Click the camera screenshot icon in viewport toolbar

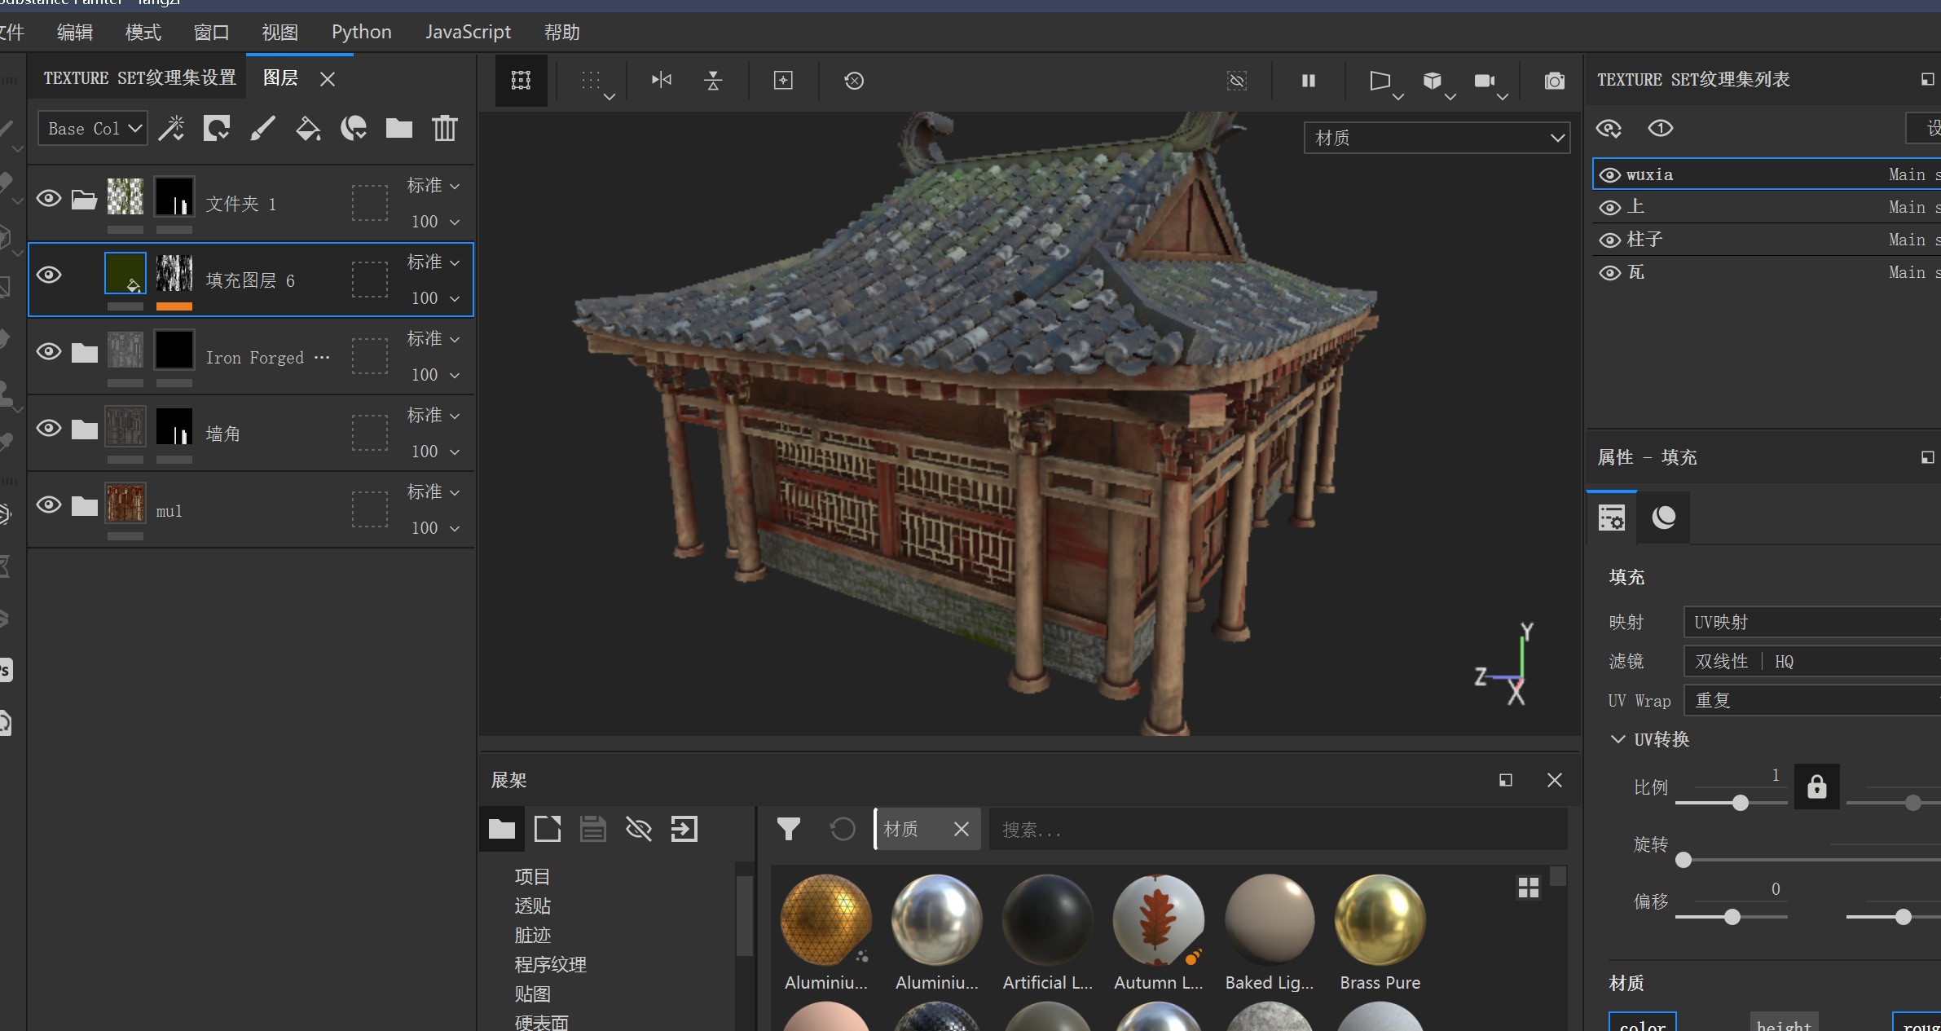pyautogui.click(x=1554, y=81)
